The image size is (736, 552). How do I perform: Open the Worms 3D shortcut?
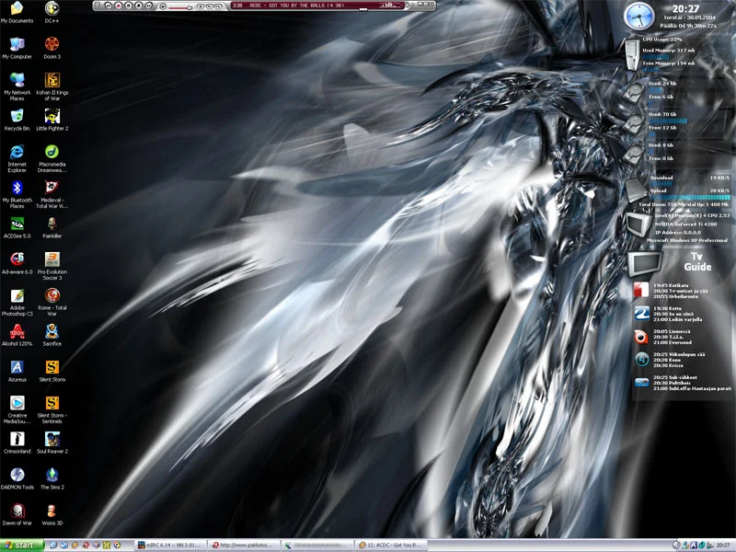pyautogui.click(x=52, y=511)
